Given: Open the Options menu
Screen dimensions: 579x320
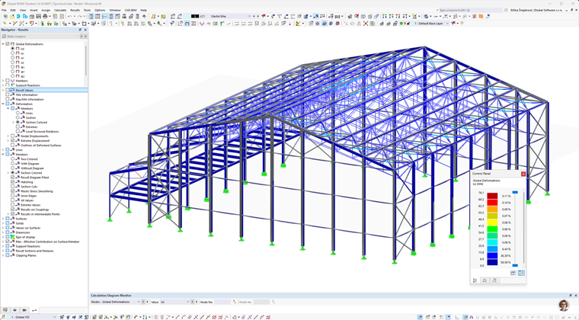Looking at the screenshot, I should point(100,11).
